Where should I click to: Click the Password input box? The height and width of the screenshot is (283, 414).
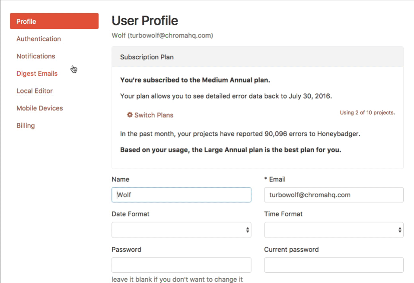[181, 265]
